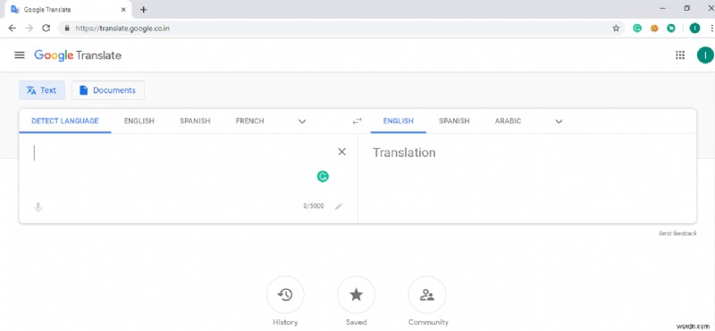Select Spanish as target language

pos(454,121)
